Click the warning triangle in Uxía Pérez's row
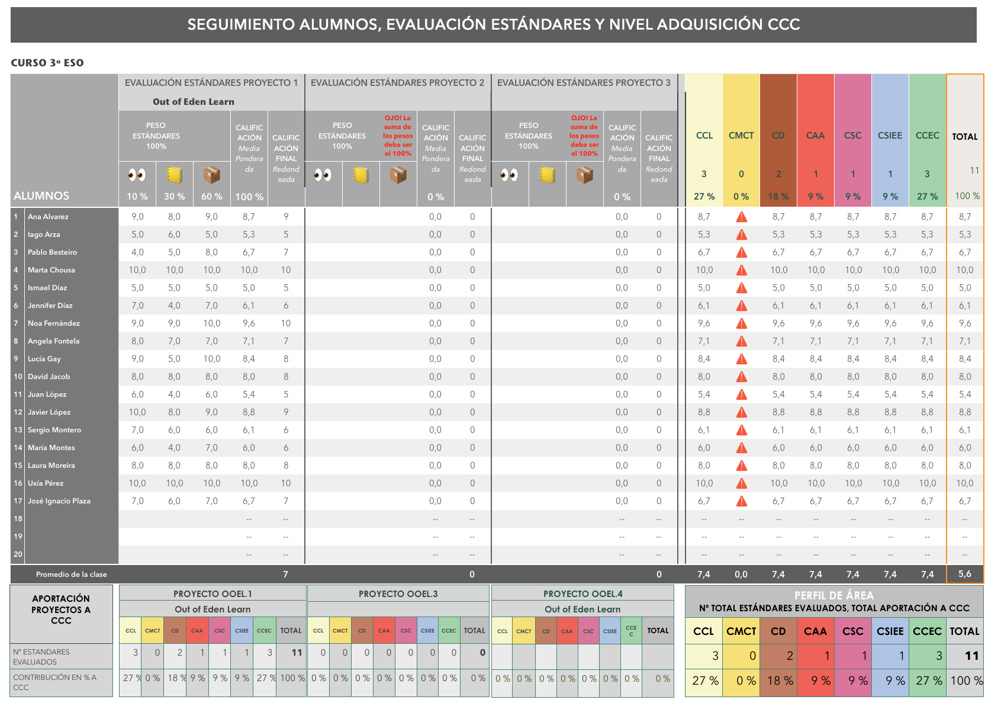Screen dimensions: 1001x706 point(741,484)
